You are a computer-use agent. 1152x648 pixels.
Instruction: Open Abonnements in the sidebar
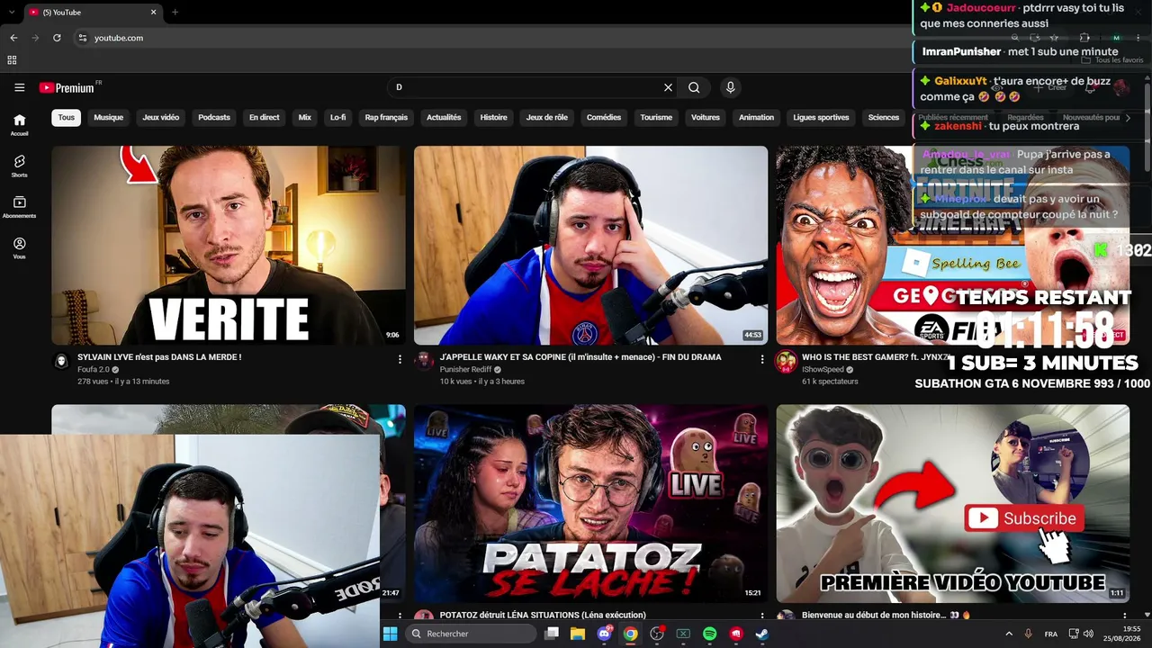click(x=19, y=208)
